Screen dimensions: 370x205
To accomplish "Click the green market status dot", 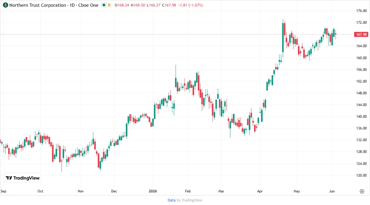I will click(x=104, y=5).
